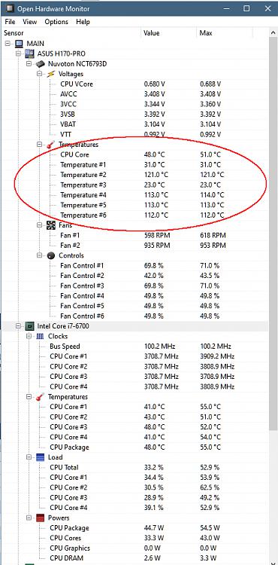Click the Nuvoton Temperatures thermometer icon
This screenshot has height=565, width=278.
(51, 145)
